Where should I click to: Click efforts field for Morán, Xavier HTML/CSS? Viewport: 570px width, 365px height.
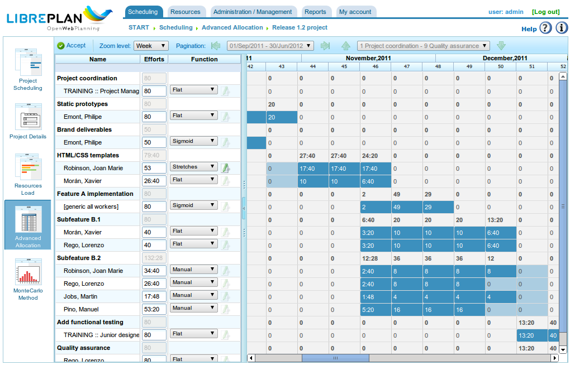154,181
